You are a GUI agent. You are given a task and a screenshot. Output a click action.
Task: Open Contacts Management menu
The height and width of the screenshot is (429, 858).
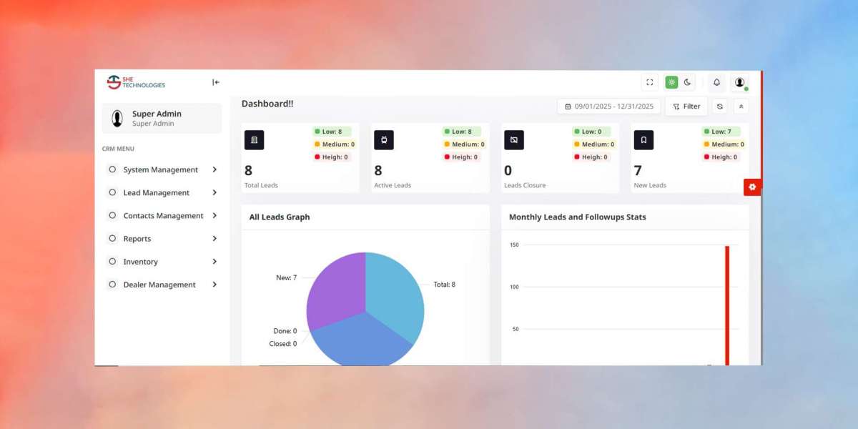tap(162, 215)
